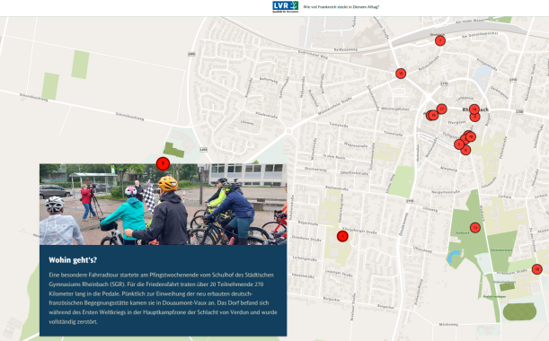549x341 pixels.
Task: Open map marker number 17
Action: [442, 109]
